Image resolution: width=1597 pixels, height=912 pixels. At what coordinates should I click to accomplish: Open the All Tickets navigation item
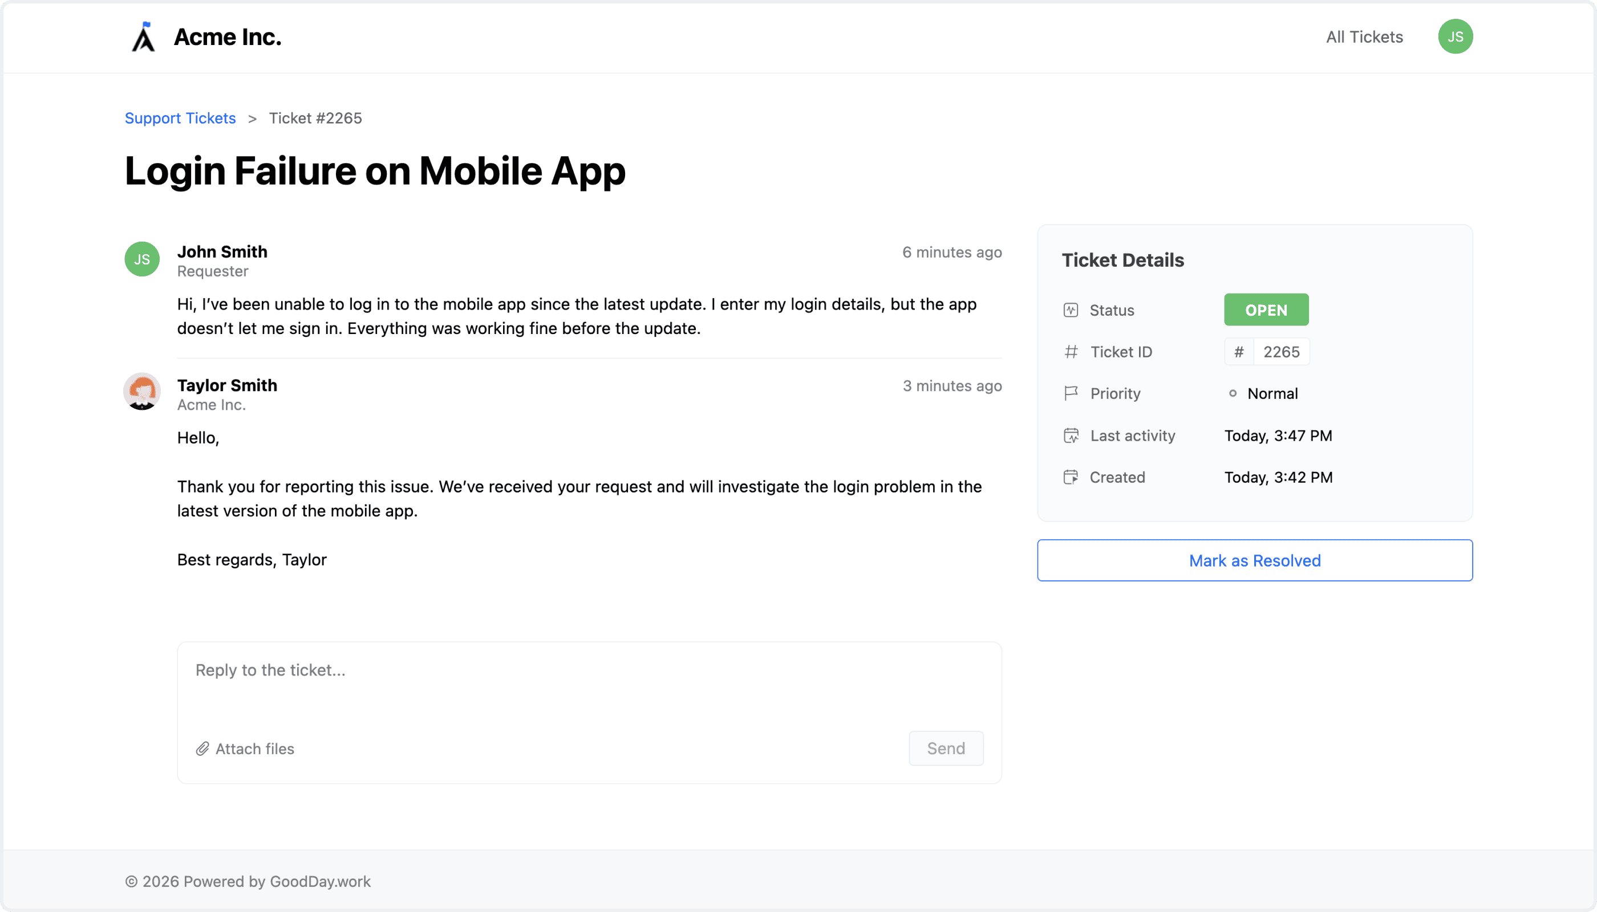[1364, 37]
